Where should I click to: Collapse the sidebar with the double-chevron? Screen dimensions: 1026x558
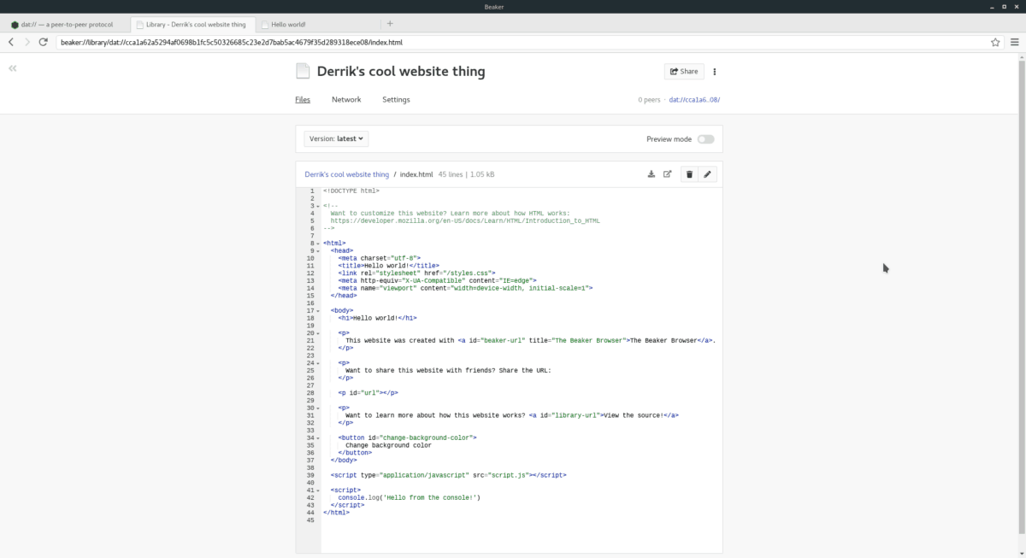click(12, 68)
